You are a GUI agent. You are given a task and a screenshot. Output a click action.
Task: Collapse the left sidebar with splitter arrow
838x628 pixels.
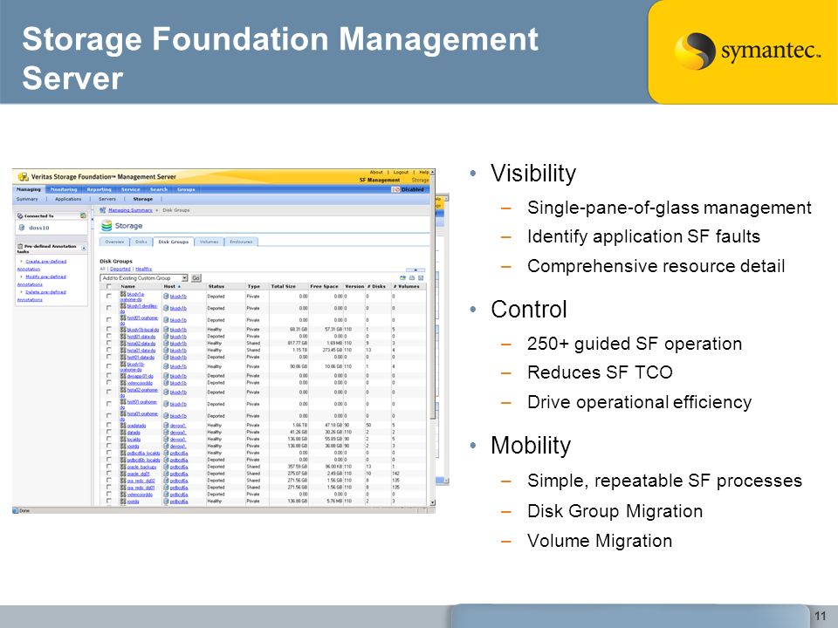pos(93,219)
